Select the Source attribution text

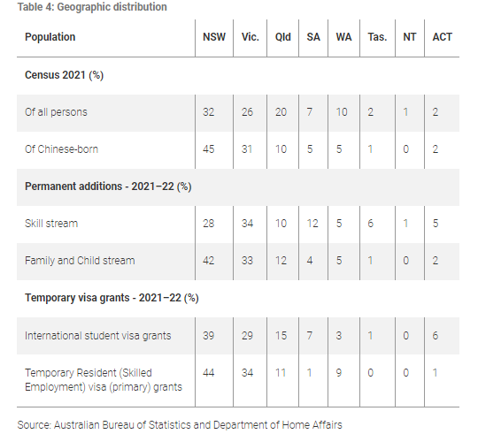click(x=180, y=425)
